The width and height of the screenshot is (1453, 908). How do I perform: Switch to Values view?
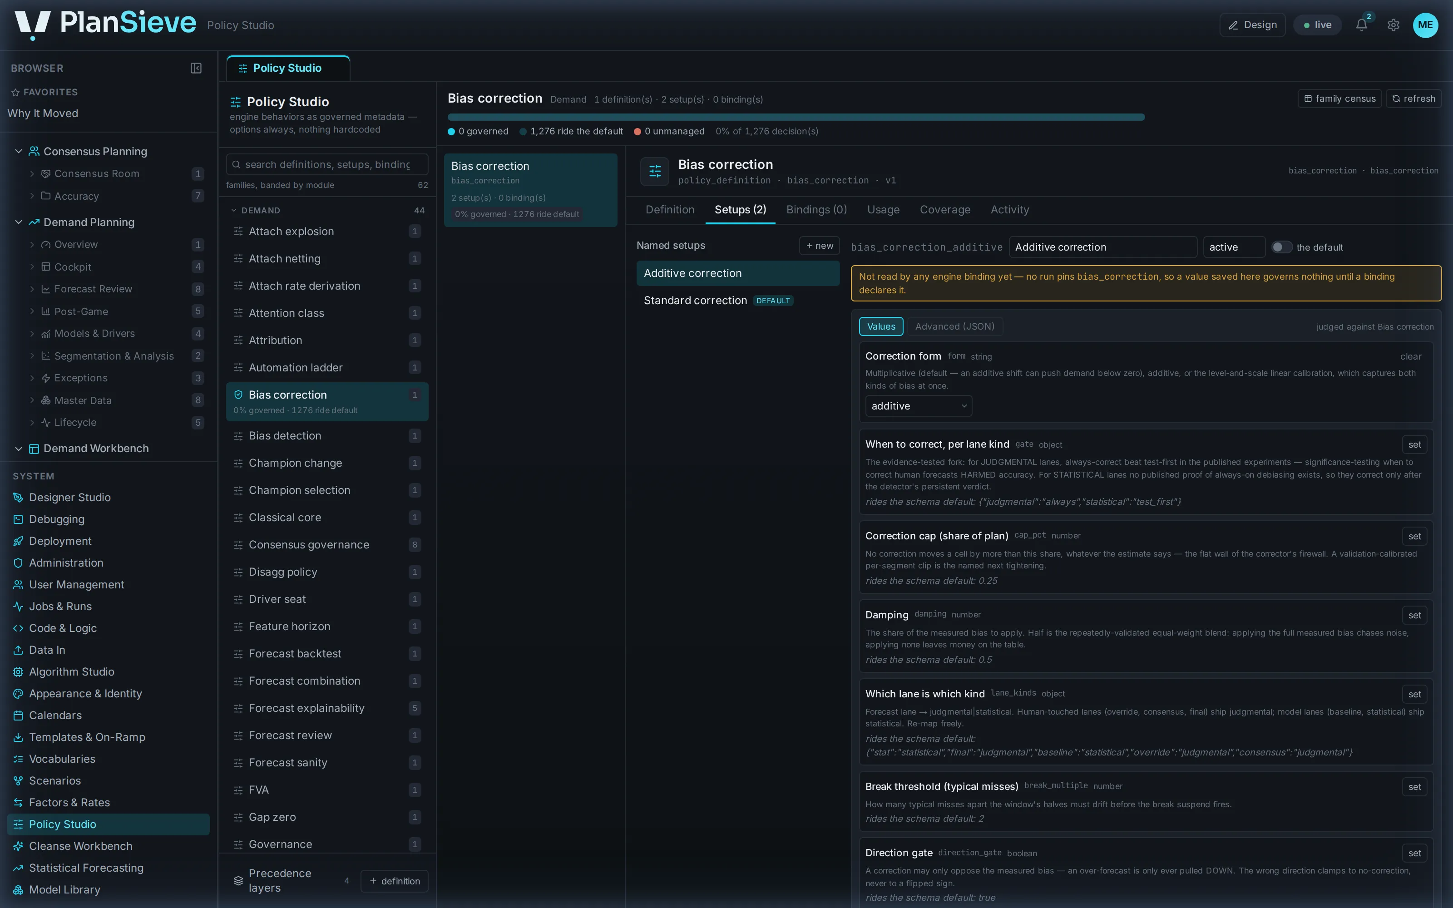pos(881,326)
